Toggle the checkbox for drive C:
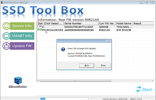Viewport: 156px width, 100px height. (x=38, y=26)
